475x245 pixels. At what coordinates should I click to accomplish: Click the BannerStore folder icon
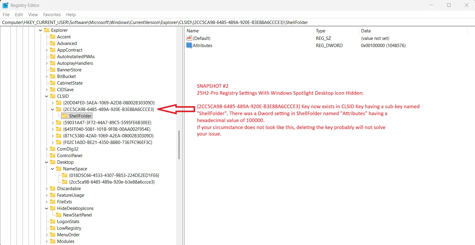[53, 70]
